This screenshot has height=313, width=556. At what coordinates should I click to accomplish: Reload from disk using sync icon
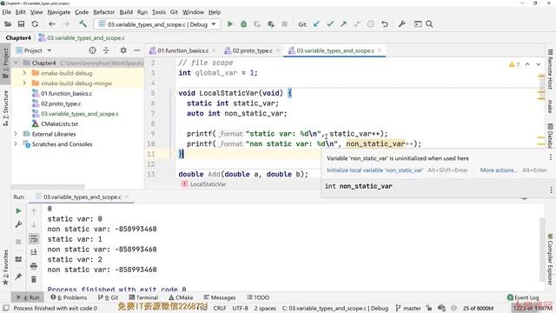[35, 24]
